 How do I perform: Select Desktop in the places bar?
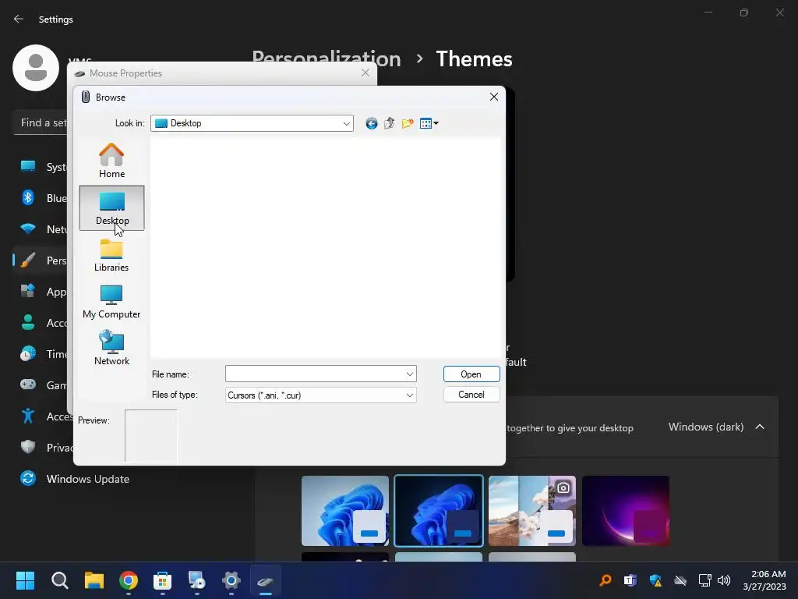tap(111, 207)
